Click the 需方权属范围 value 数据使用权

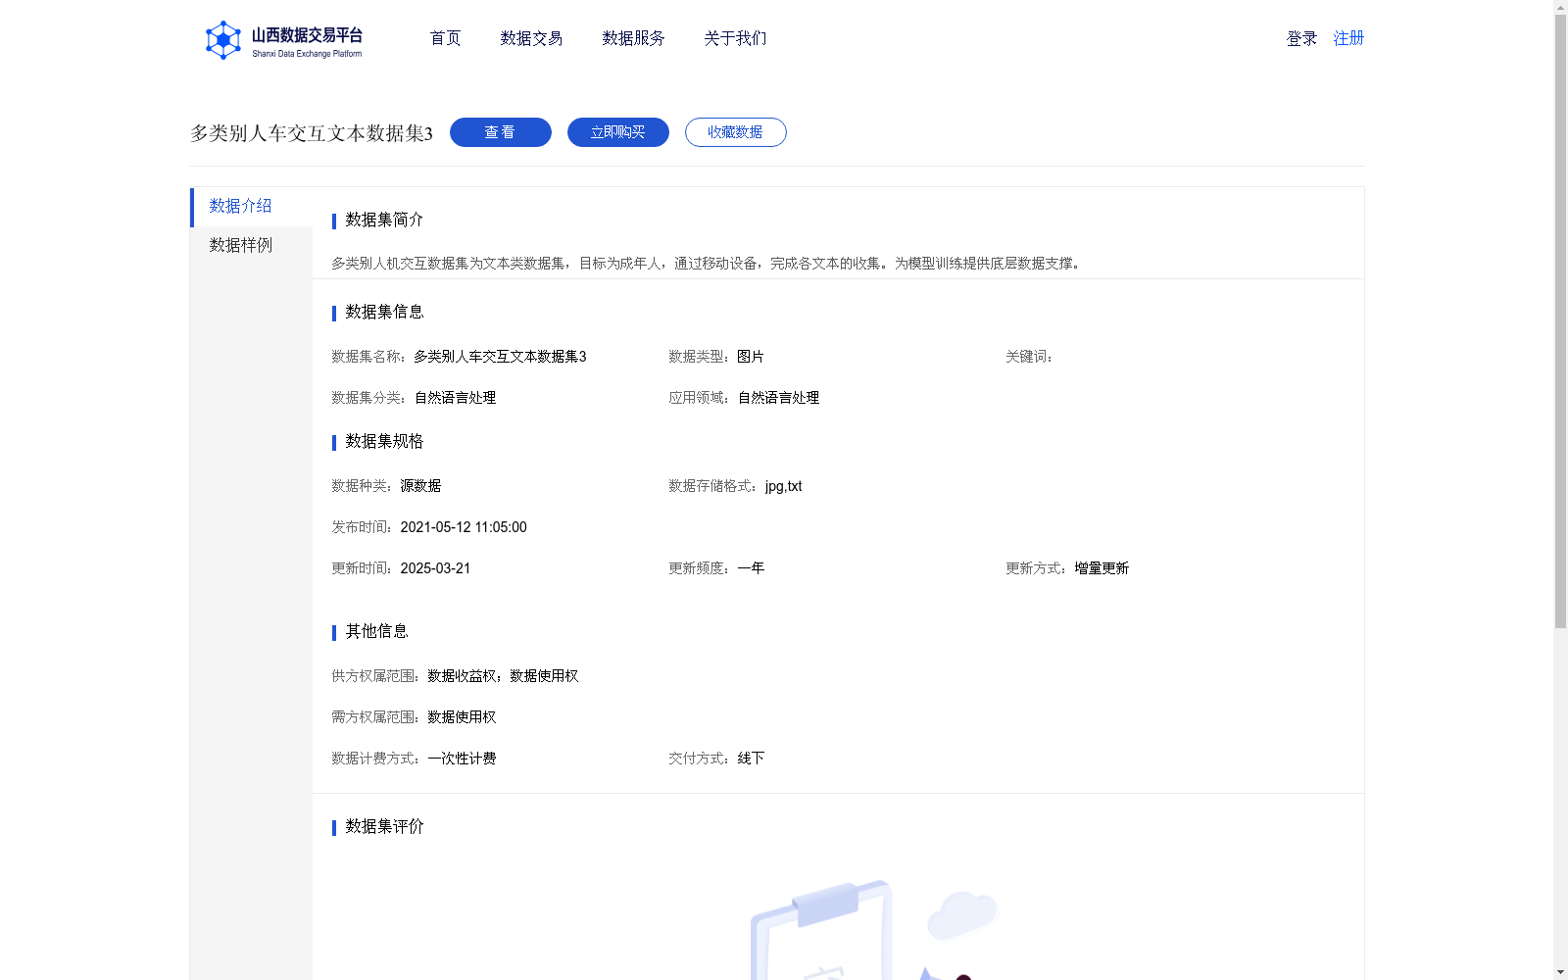click(462, 717)
